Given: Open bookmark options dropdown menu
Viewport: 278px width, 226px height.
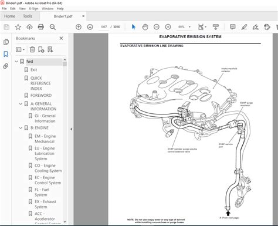Looking at the screenshot, I should pyautogui.click(x=20, y=49).
